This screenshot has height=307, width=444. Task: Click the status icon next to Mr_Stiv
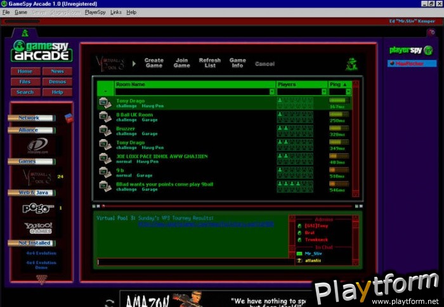pyautogui.click(x=299, y=254)
